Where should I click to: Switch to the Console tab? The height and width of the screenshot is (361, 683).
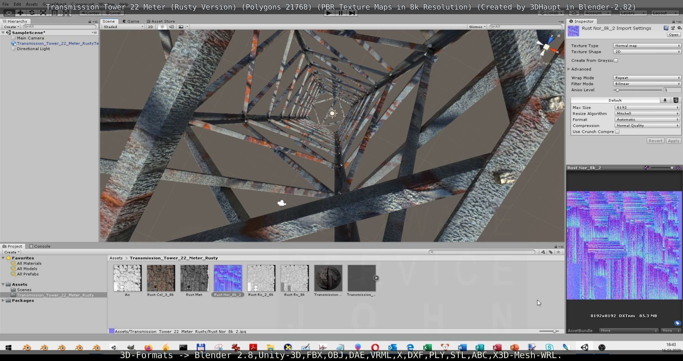pos(40,246)
